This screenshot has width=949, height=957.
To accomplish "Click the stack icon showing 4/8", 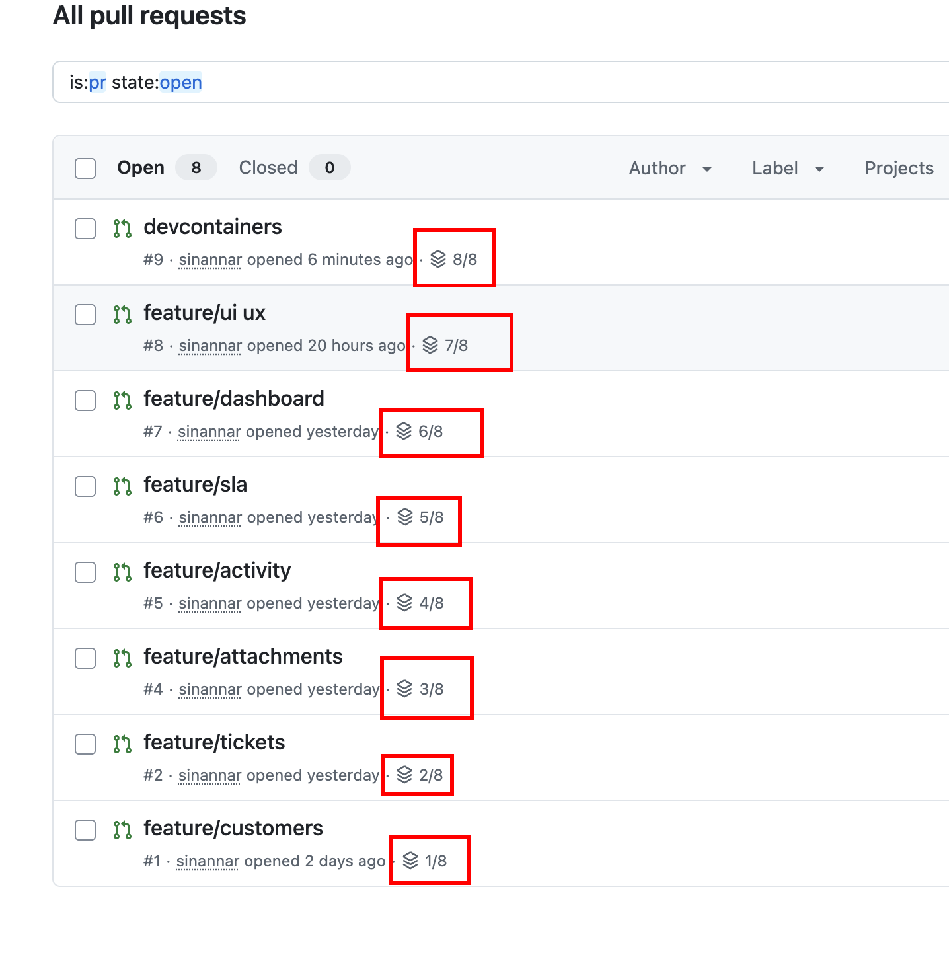I will pos(404,603).
